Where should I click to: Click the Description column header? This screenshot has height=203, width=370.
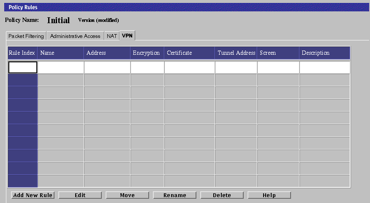325,53
